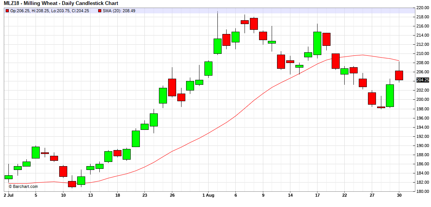This screenshot has height=207, width=431.
Task: Select the SMA (20): 208.49 legend text
Action: click(119, 11)
